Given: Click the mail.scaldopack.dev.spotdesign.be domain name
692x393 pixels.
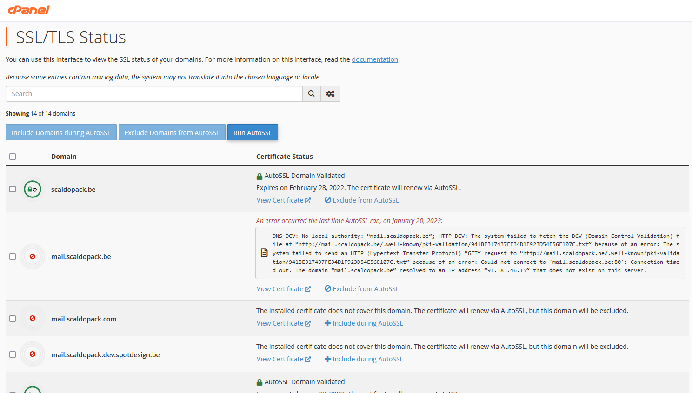Looking at the screenshot, I should 106,355.
